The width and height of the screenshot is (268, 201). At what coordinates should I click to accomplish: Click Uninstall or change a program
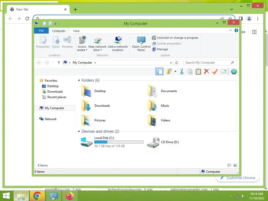click(175, 38)
